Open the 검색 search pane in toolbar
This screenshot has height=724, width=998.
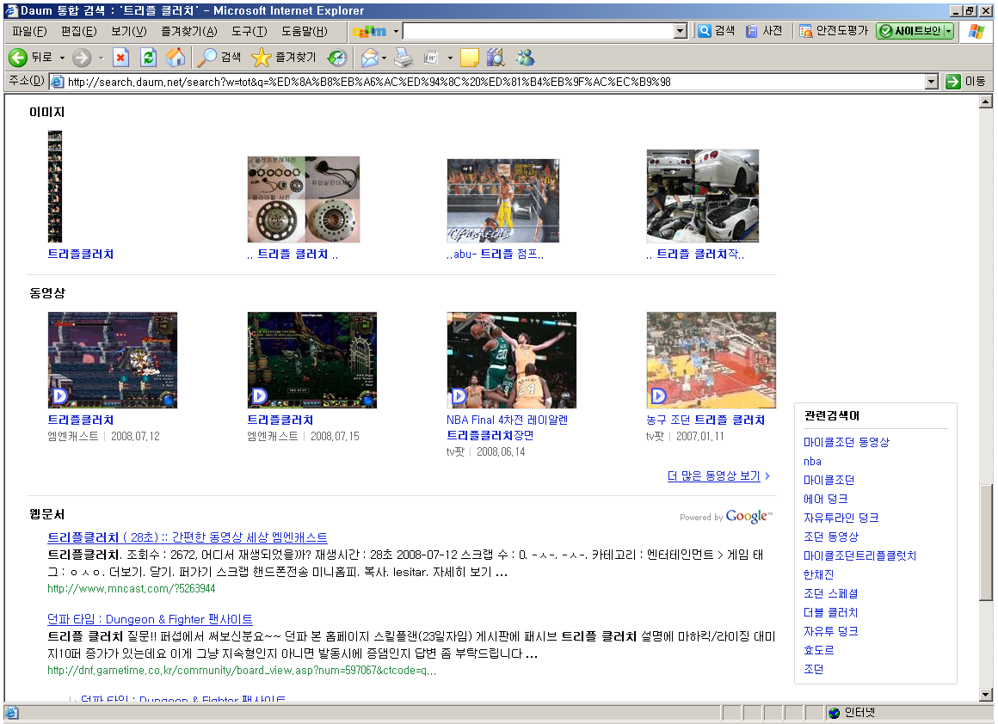click(219, 58)
